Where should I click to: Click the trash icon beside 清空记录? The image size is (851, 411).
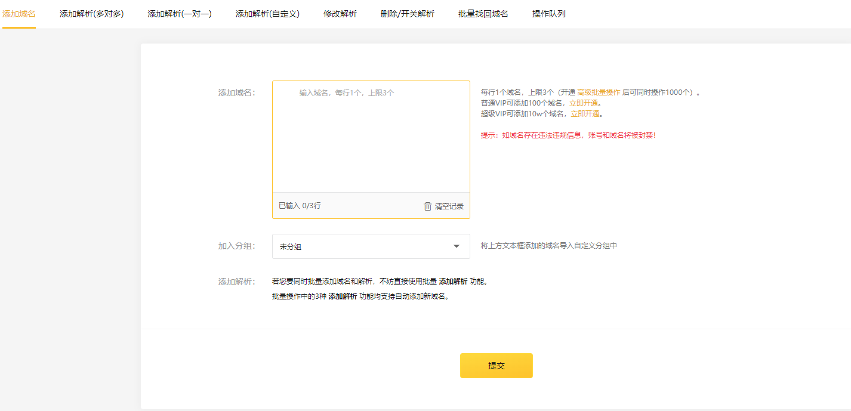tap(427, 206)
